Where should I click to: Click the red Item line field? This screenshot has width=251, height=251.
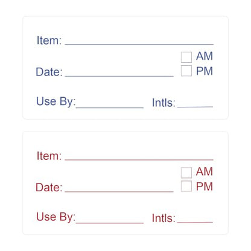point(139,160)
